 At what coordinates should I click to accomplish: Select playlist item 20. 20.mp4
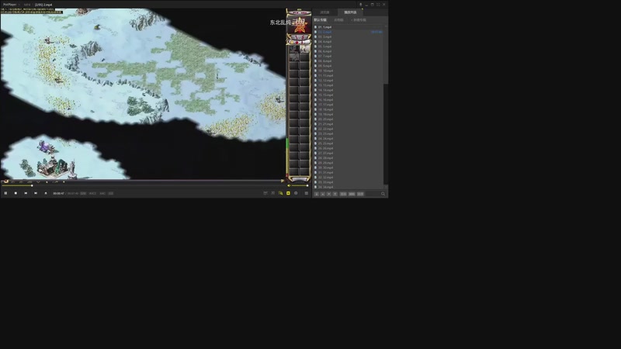349,119
